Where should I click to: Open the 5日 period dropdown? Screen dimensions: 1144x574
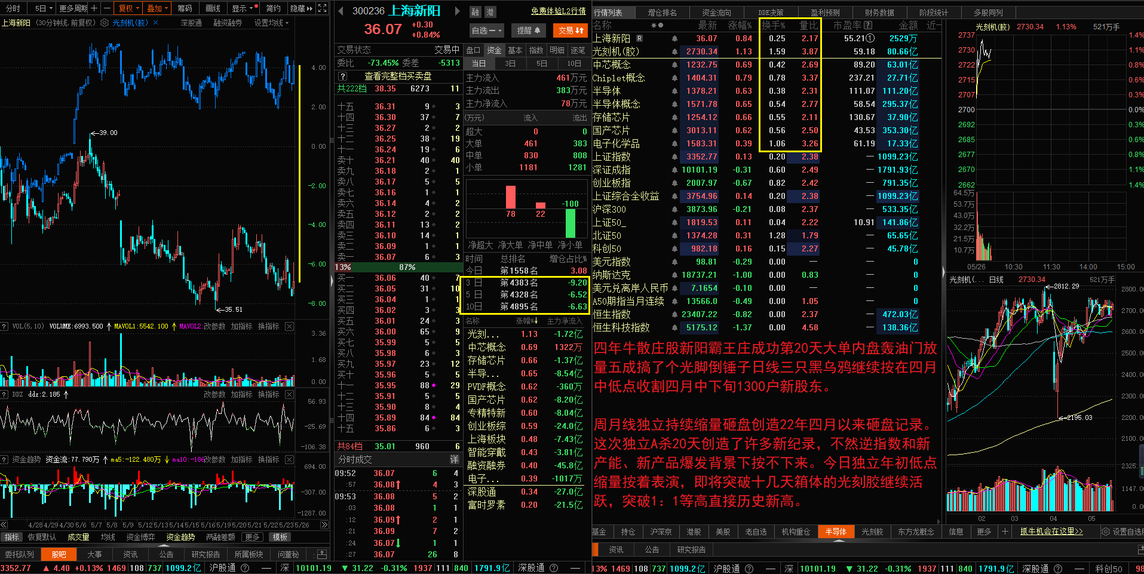[44, 8]
